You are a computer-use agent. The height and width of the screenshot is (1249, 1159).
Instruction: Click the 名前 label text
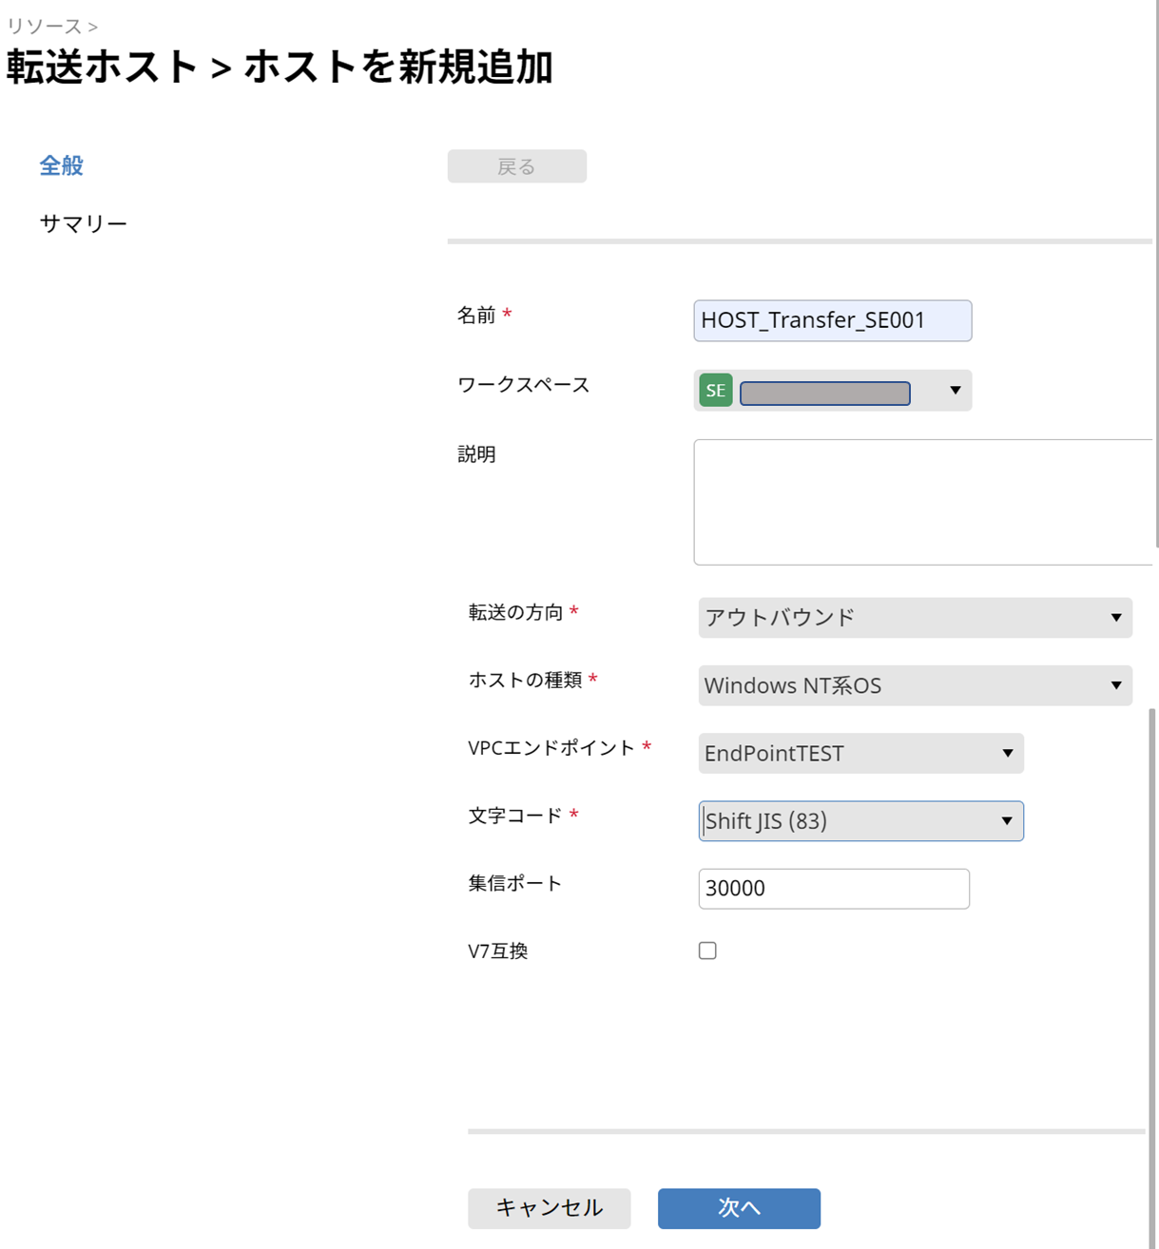[x=476, y=315]
